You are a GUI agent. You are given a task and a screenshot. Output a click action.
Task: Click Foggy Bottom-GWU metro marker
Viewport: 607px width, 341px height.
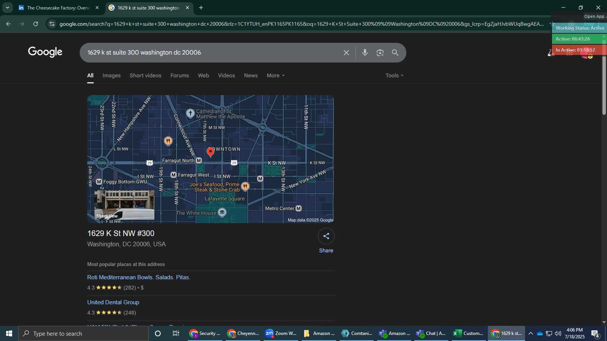(x=99, y=182)
